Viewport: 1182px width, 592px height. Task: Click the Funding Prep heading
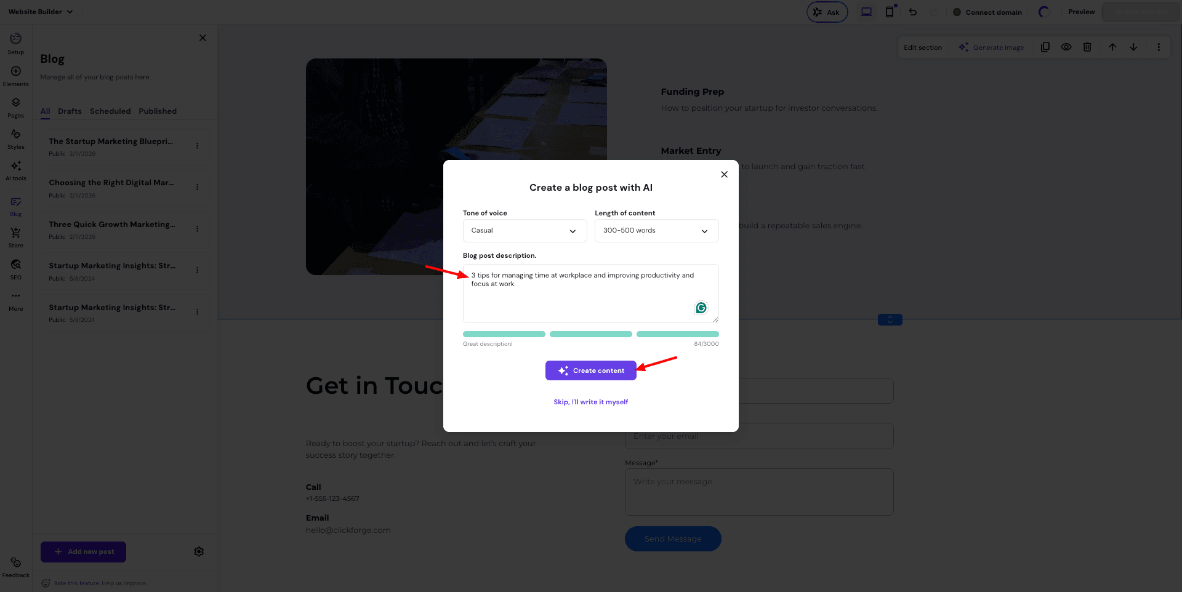(693, 92)
